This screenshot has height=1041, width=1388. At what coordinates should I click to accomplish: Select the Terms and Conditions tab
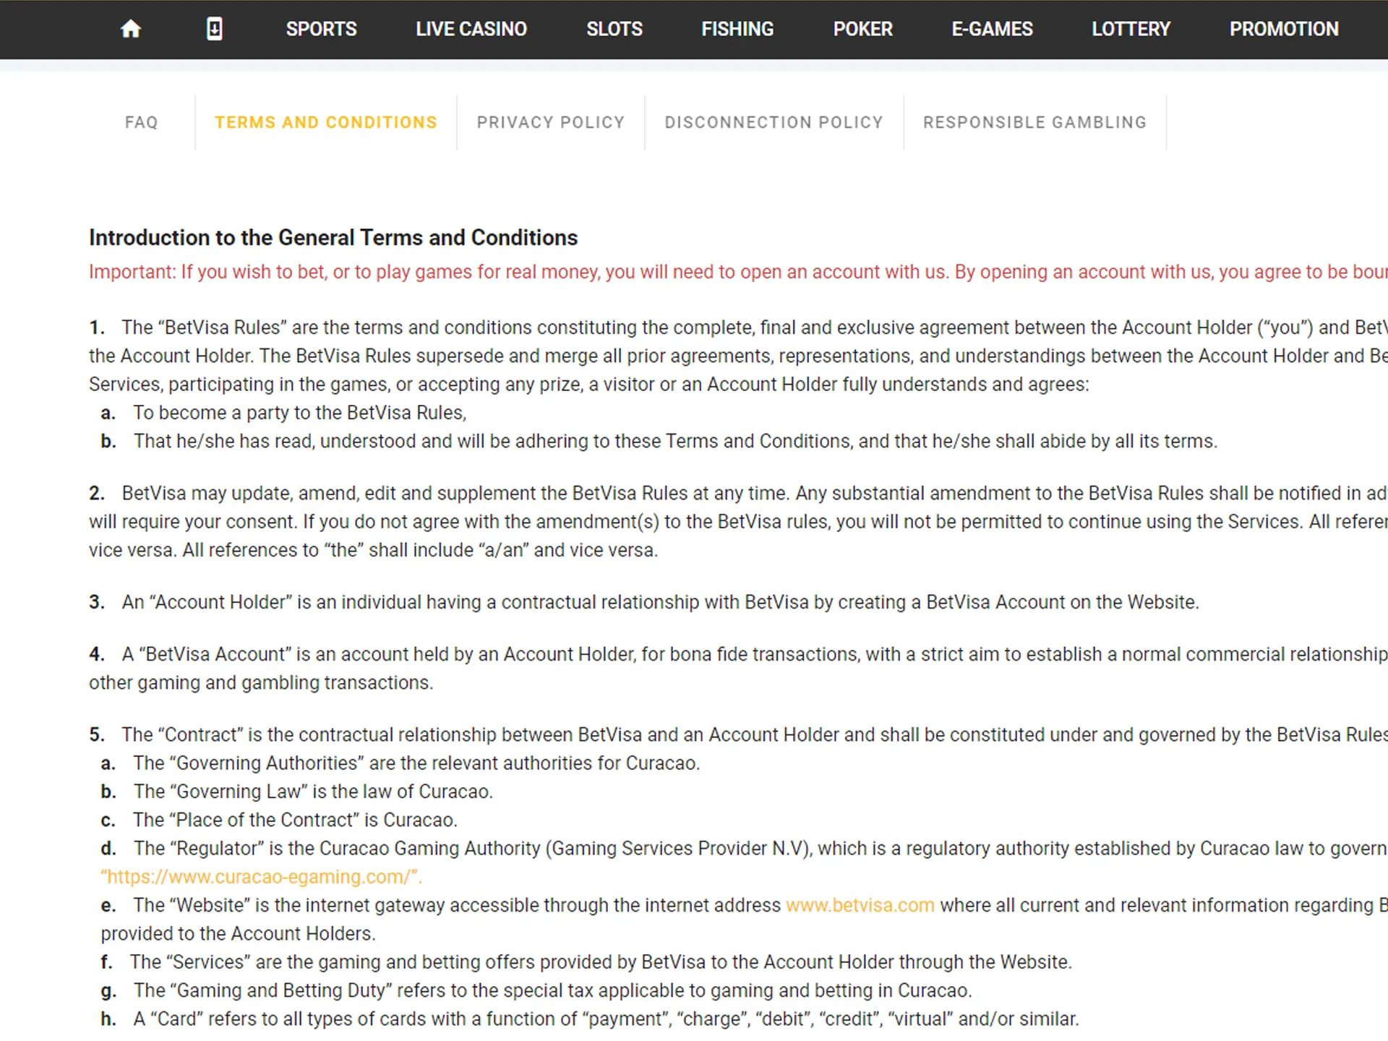click(x=326, y=122)
